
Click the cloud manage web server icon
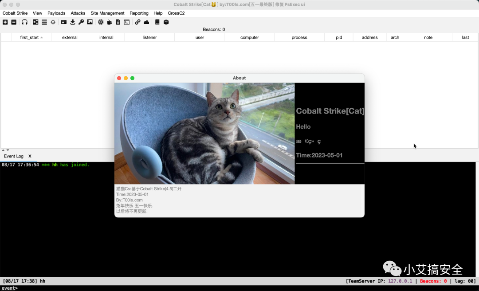point(146,22)
